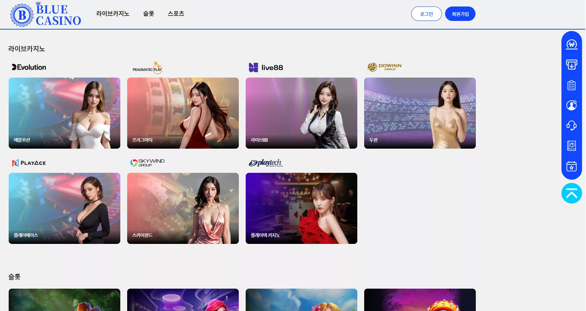Click the scroll-to-top round button
The height and width of the screenshot is (311, 586).
tap(572, 193)
